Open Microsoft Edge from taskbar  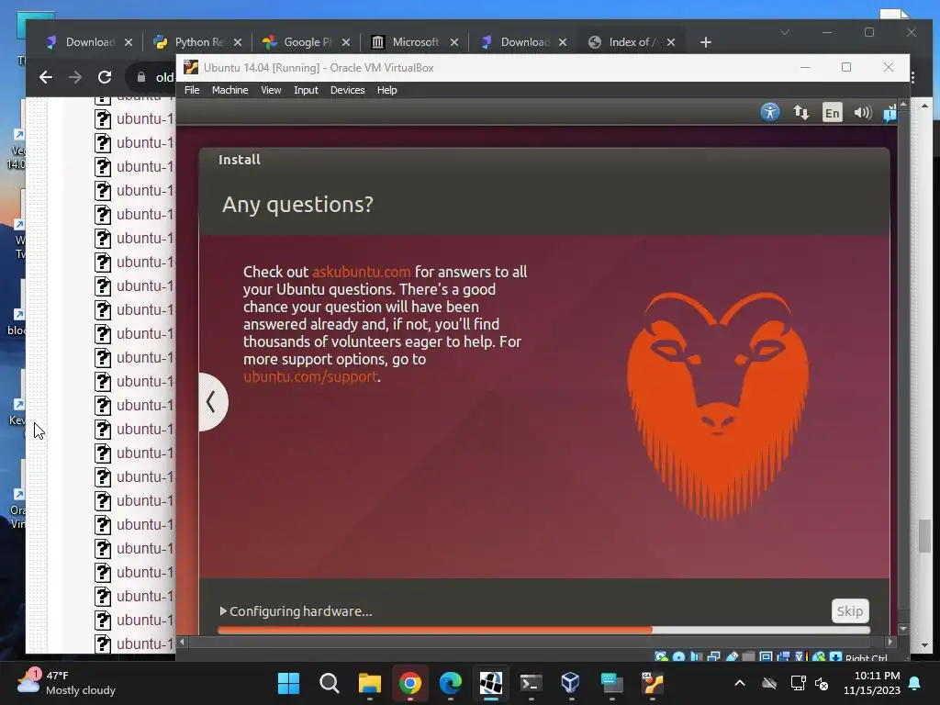click(451, 683)
